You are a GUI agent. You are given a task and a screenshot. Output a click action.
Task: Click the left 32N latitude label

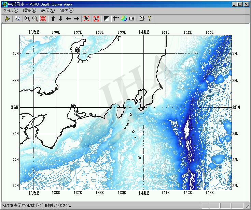(16, 186)
